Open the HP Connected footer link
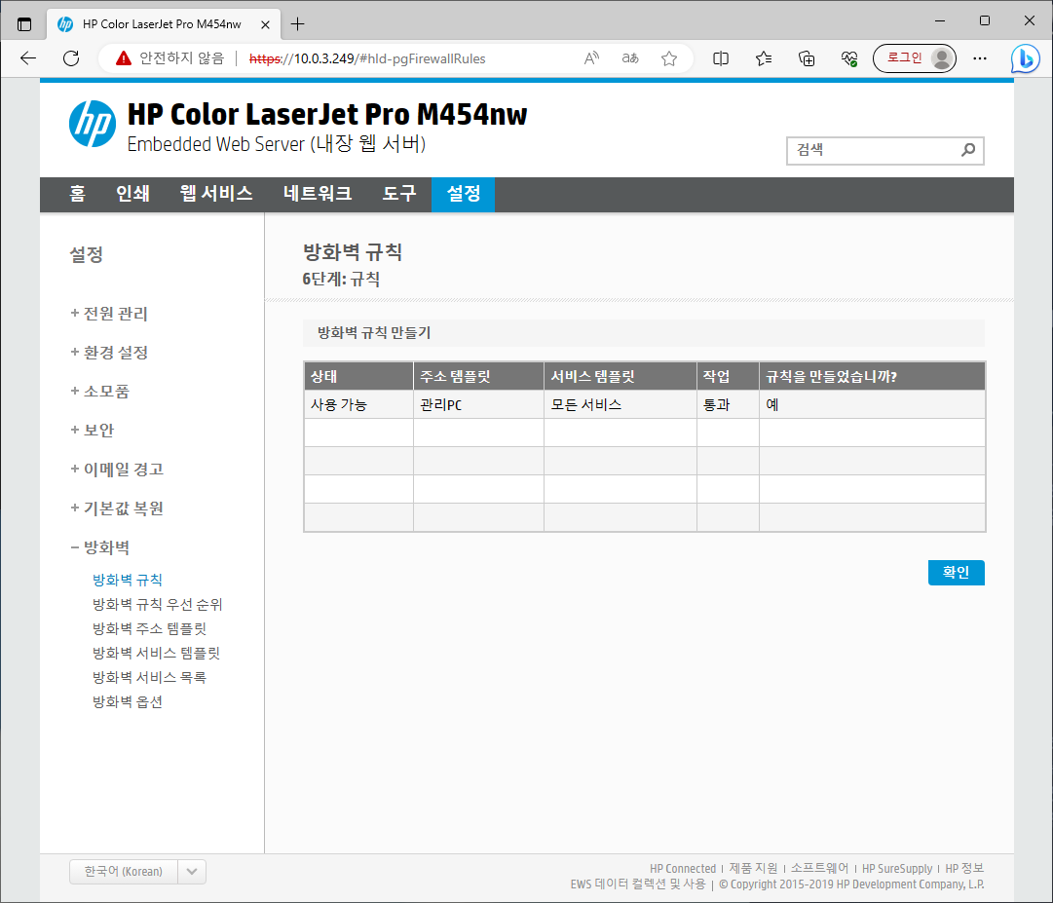This screenshot has width=1053, height=903. (x=682, y=868)
